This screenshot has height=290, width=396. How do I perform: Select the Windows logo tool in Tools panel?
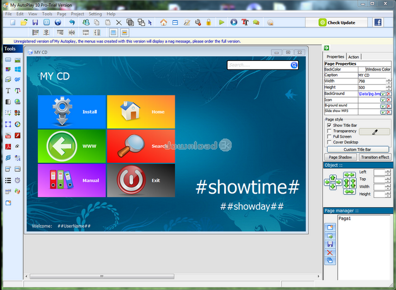tap(17, 69)
